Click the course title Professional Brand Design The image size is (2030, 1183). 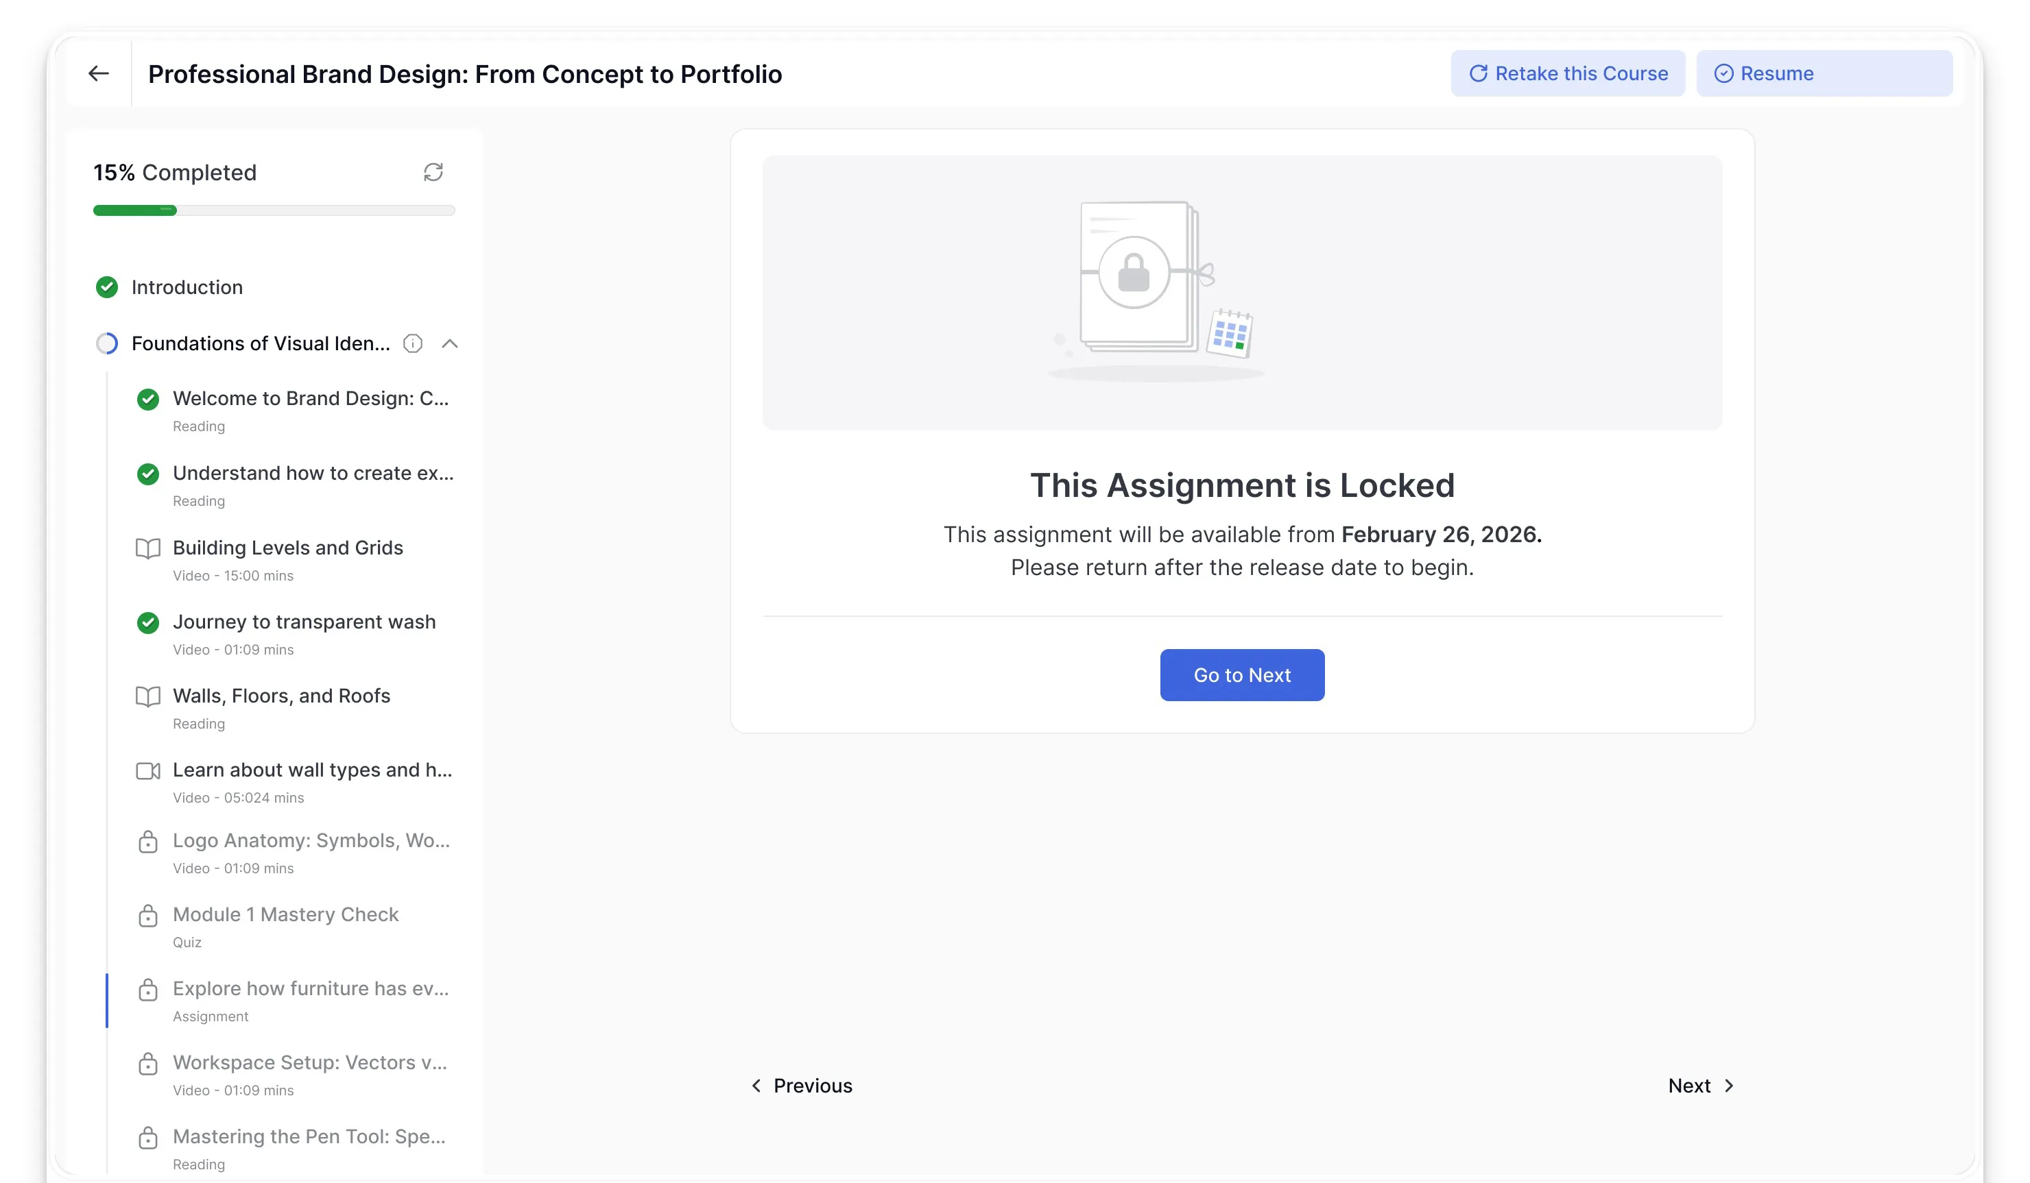click(x=465, y=74)
